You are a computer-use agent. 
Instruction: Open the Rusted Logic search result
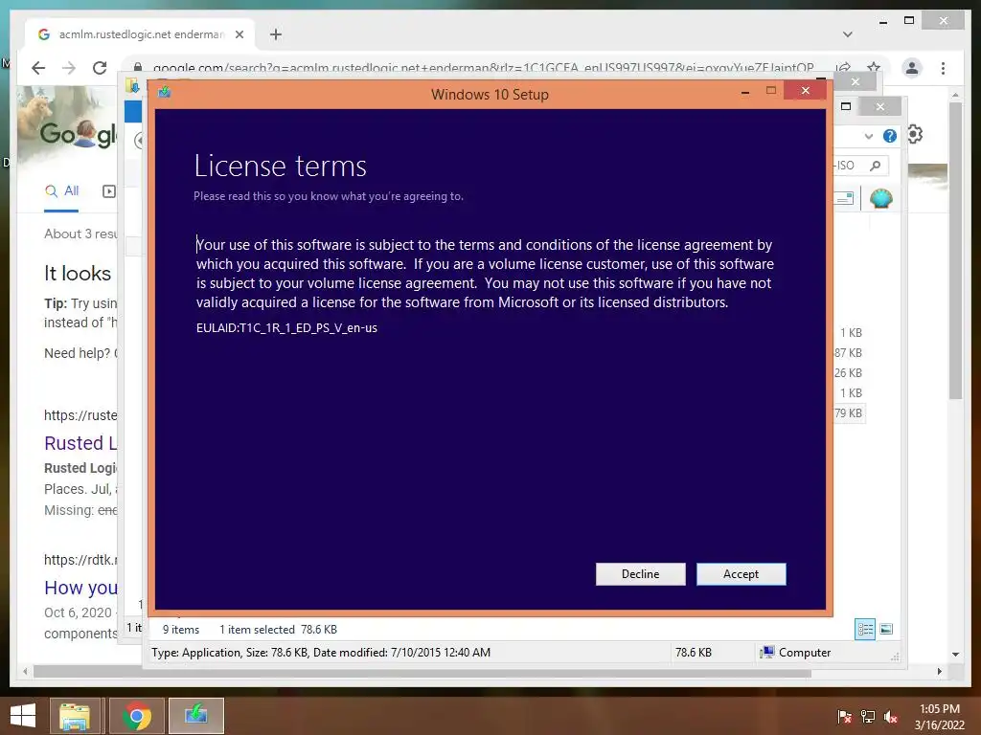(80, 443)
